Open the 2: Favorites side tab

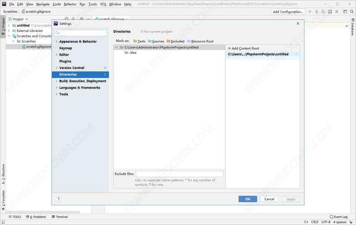[x=3, y=200]
